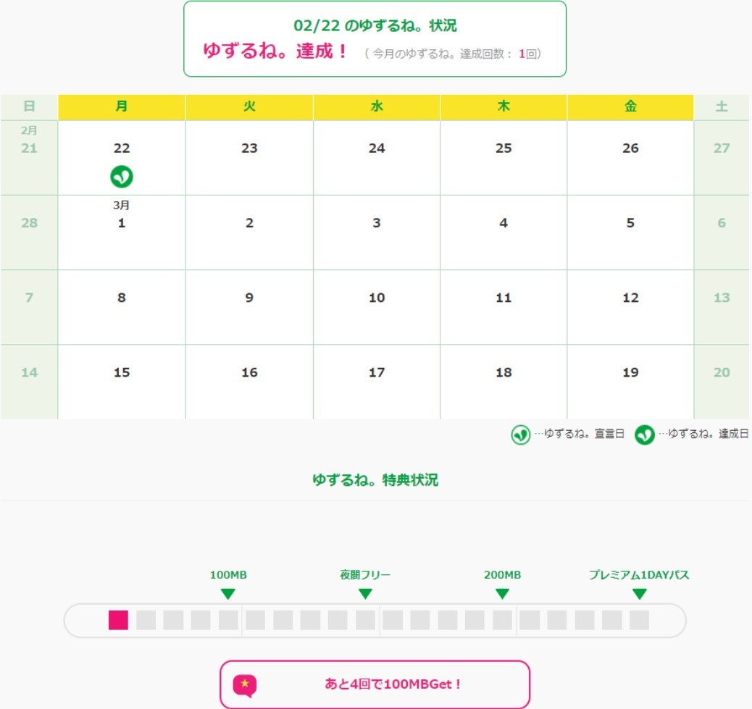The width and height of the screenshot is (752, 709).
Task: Click the green arrow under 200MB
Action: [x=502, y=594]
